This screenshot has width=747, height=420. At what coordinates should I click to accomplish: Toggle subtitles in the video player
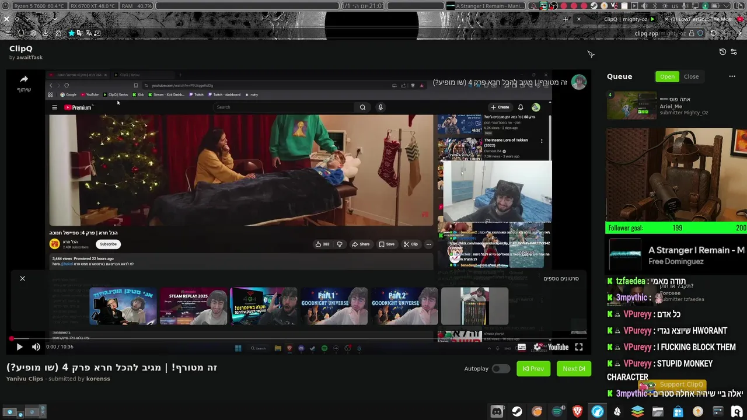[x=522, y=347]
